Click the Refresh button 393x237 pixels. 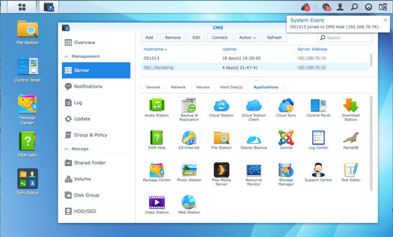click(x=274, y=37)
